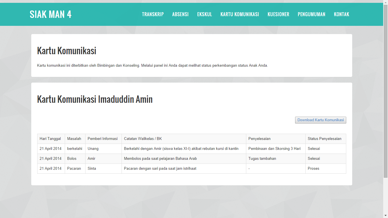Image resolution: width=388 pixels, height=218 pixels.
Task: Open the Transkrip menu item
Action: point(153,14)
